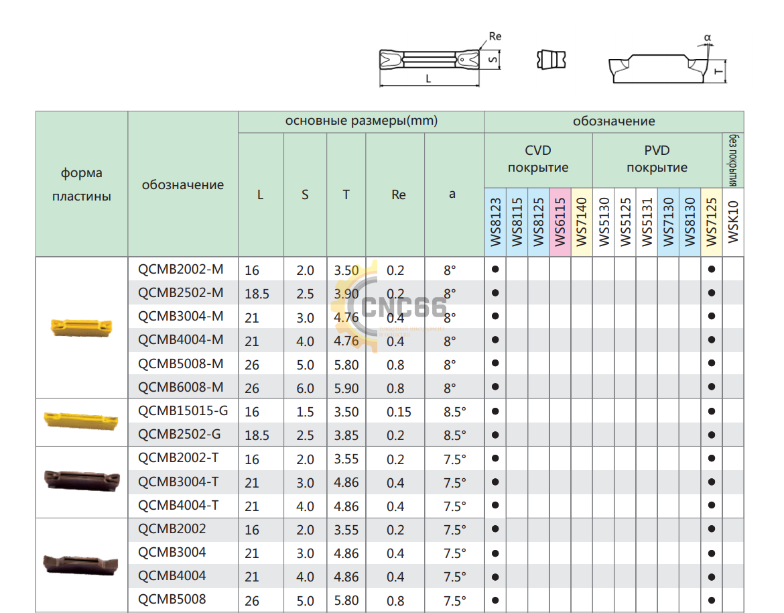The height and width of the screenshot is (613, 784).
Task: Click the WS5131 column header
Action: tap(647, 222)
